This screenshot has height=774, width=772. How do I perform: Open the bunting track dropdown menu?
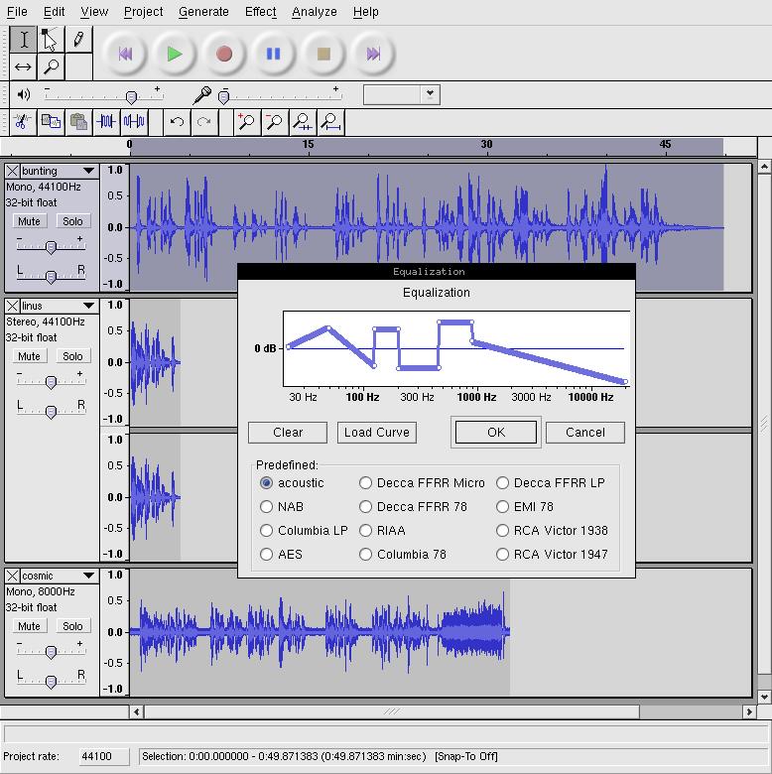[x=88, y=171]
